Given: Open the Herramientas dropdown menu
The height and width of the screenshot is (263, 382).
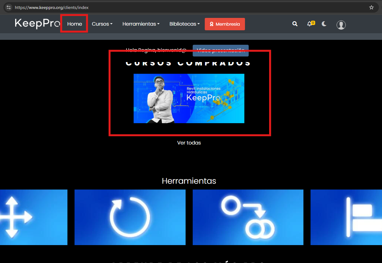Looking at the screenshot, I should [141, 24].
